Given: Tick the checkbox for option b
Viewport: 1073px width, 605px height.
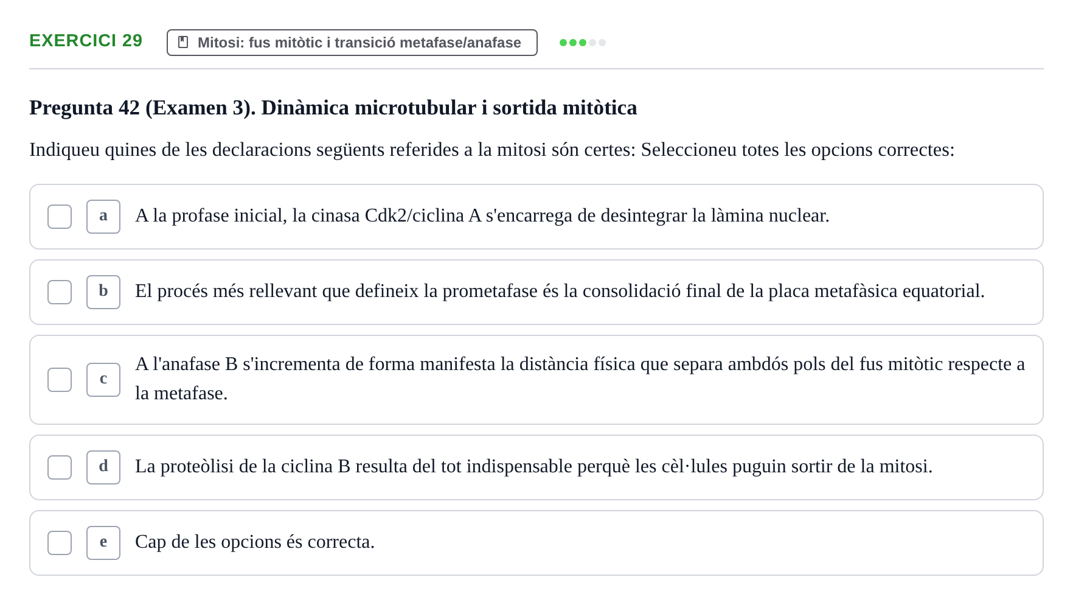Looking at the screenshot, I should 60,292.
